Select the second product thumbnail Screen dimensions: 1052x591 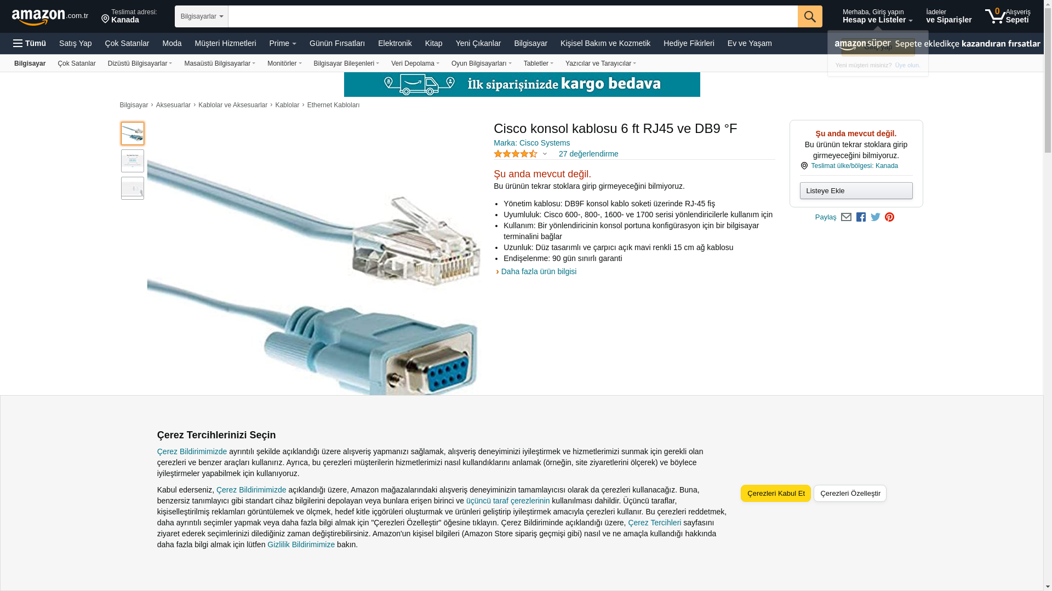[133, 161]
